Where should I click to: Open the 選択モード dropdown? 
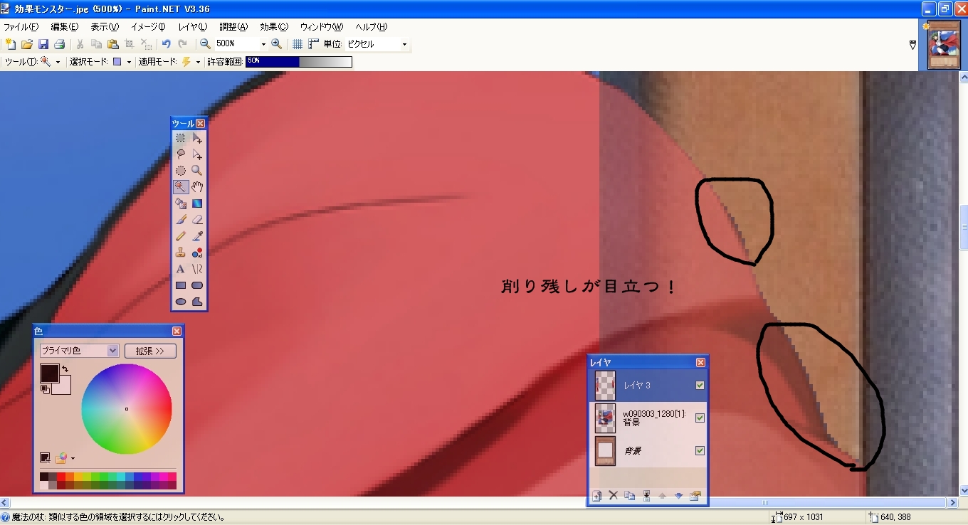click(129, 62)
